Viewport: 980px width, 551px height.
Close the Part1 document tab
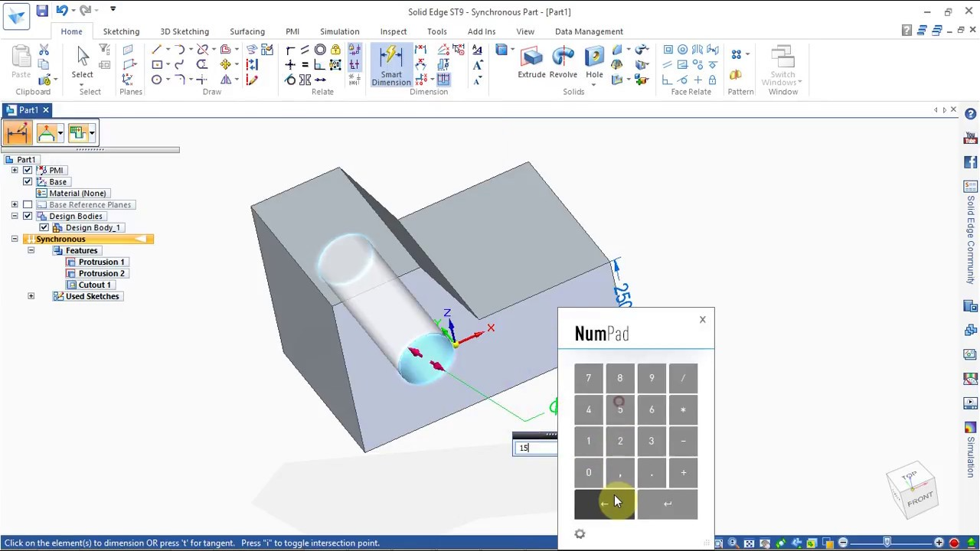pos(45,110)
